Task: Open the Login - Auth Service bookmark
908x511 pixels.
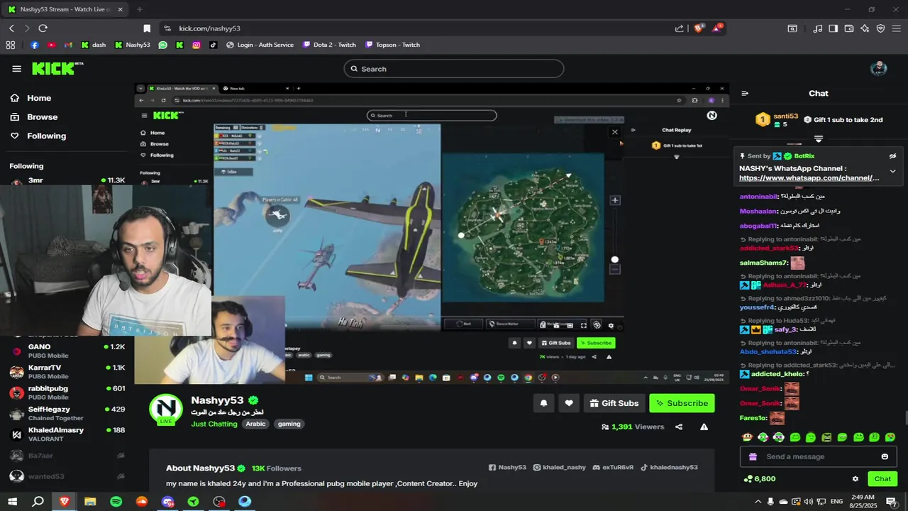Action: [x=260, y=45]
